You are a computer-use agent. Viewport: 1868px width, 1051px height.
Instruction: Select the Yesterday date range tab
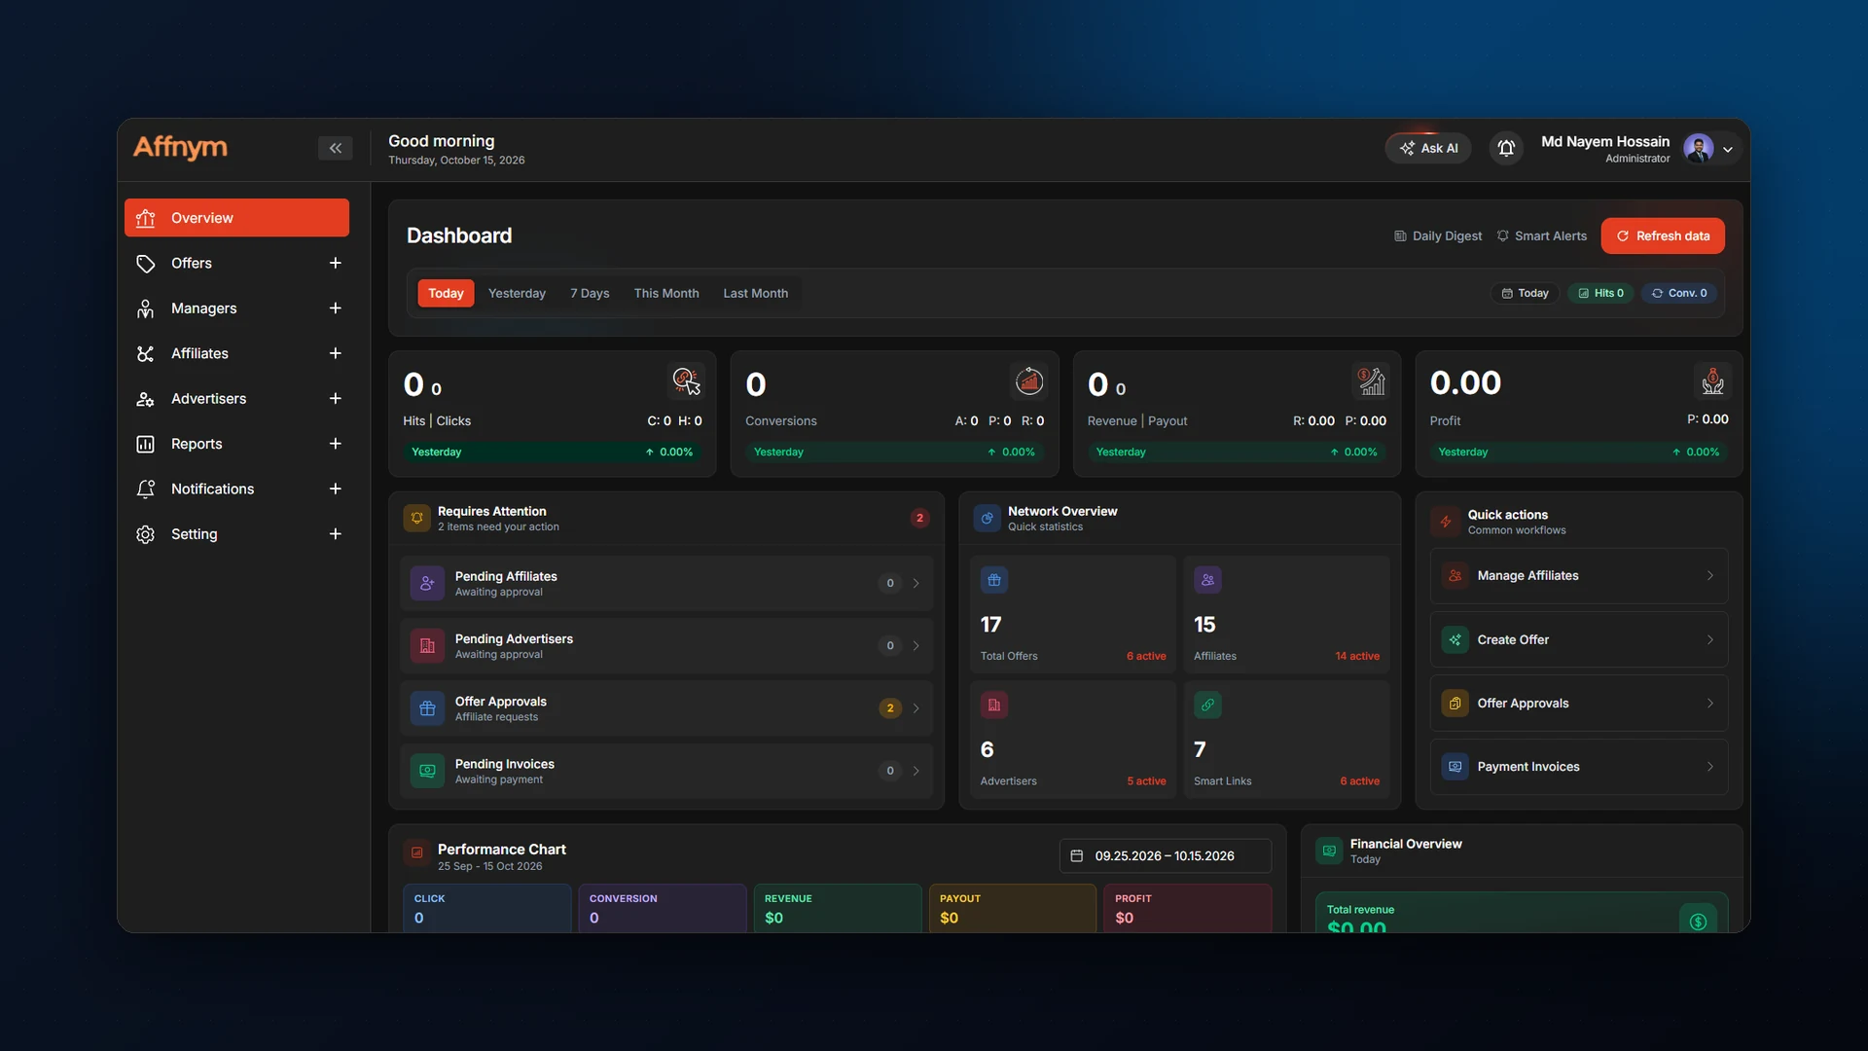tap(517, 293)
